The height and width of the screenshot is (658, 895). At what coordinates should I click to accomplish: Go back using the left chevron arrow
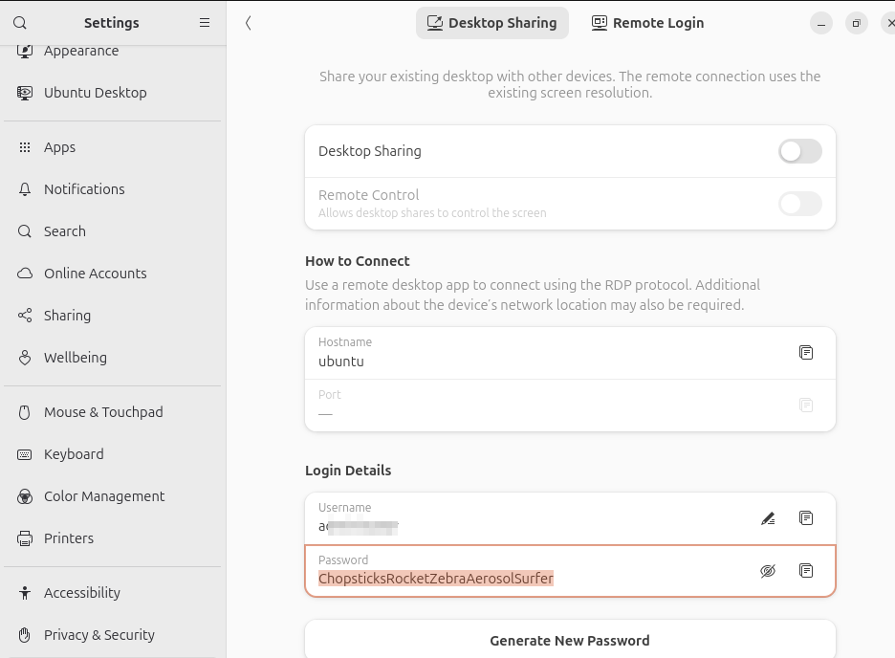249,23
